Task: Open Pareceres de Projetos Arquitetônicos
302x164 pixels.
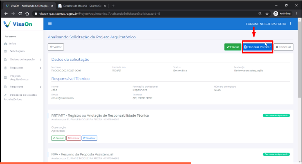Action: coord(20,97)
